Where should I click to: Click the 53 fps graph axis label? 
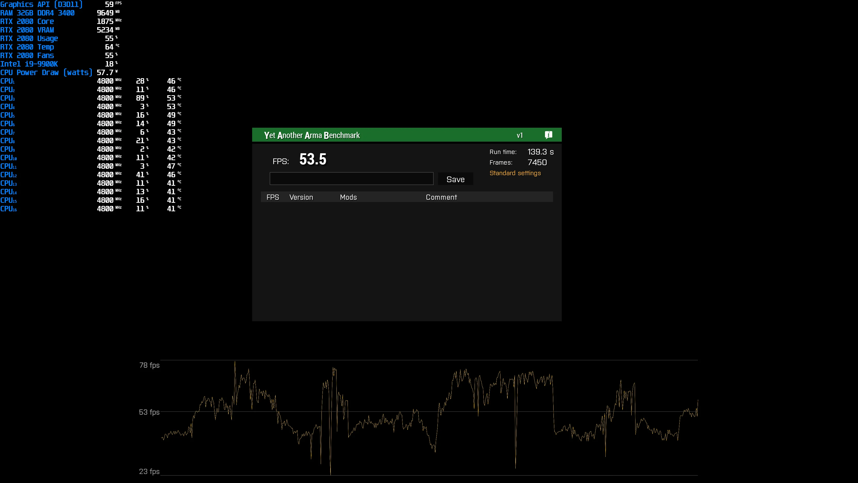149,412
